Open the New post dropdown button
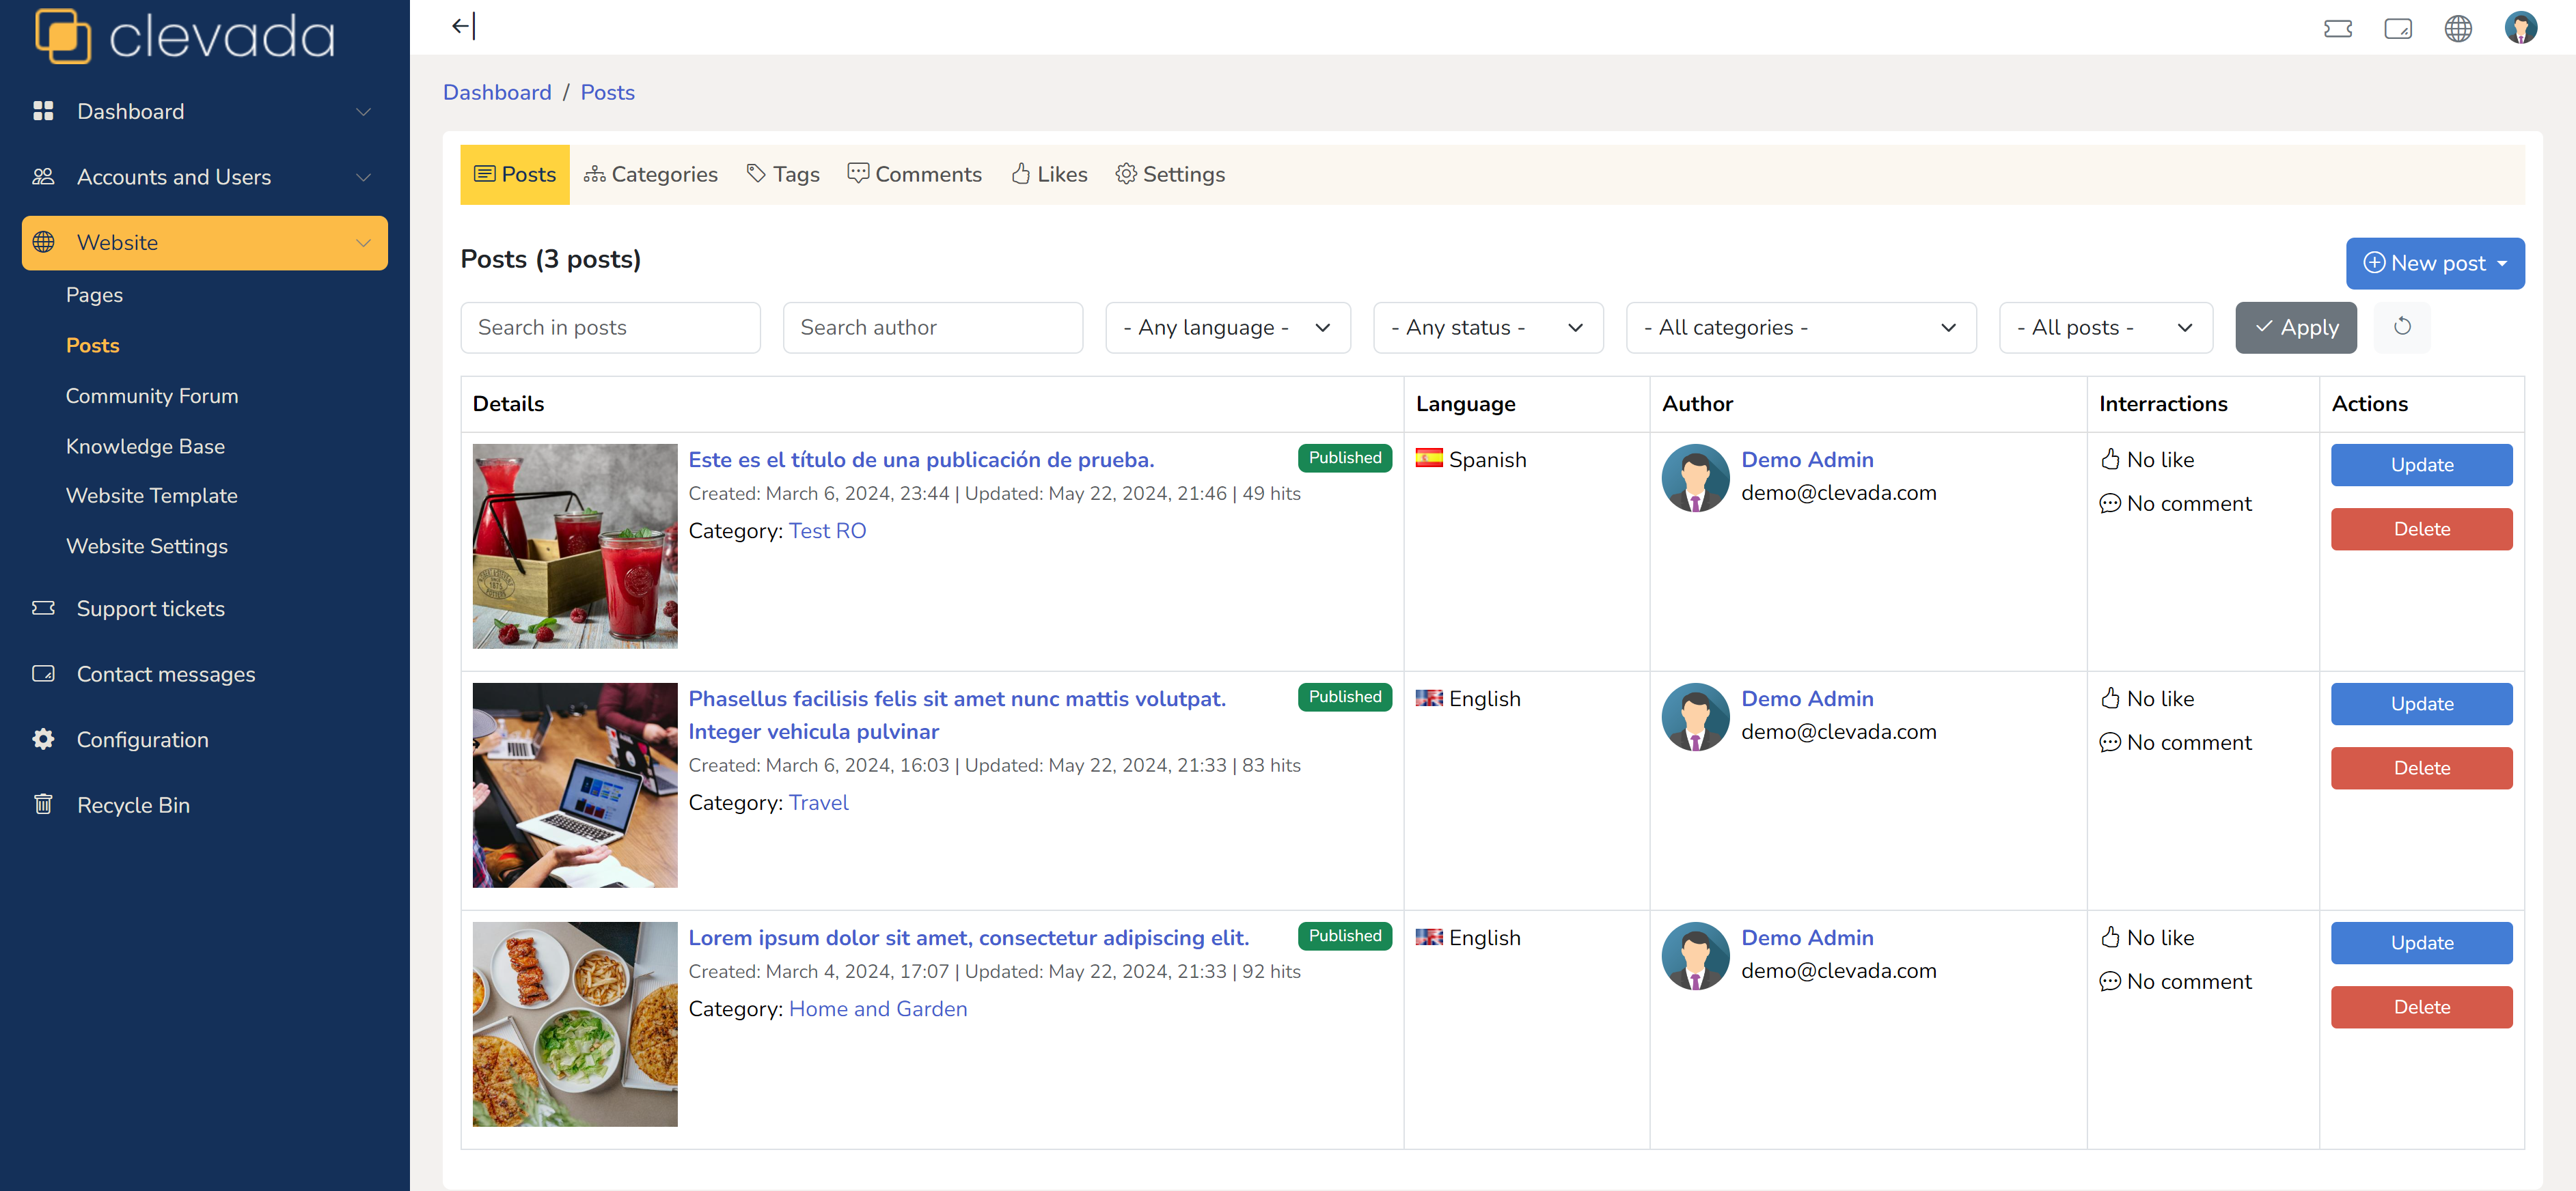Viewport: 2576px width, 1191px height. point(2435,263)
